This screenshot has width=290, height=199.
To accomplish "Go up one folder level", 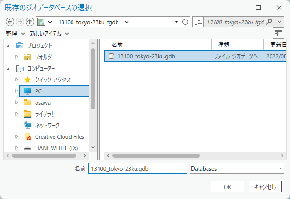I will tap(29, 22).
